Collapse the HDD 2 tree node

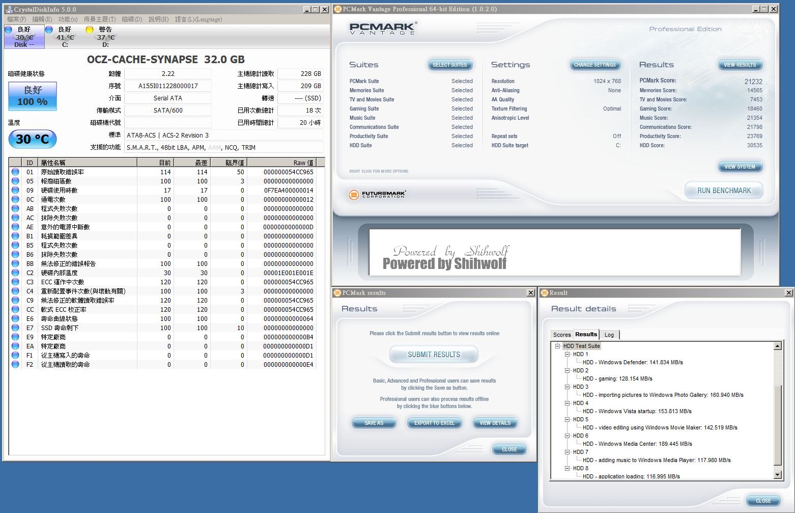[x=567, y=370]
